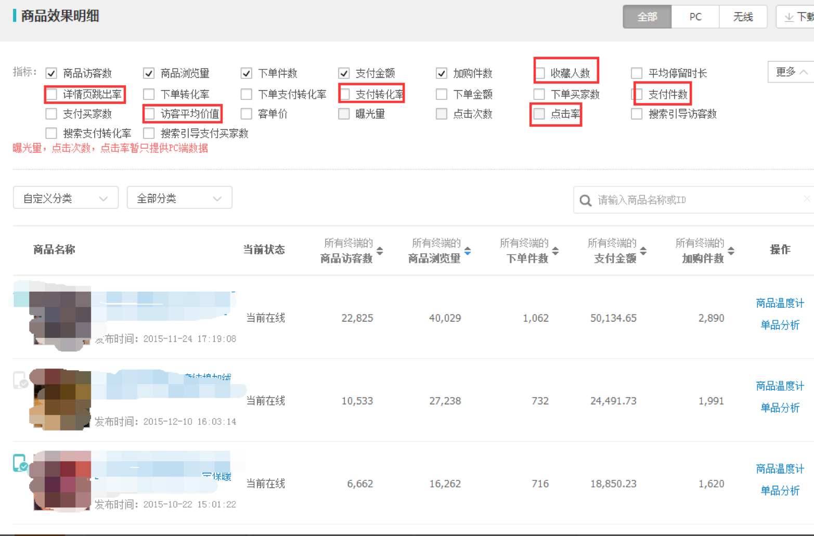Screen dimensions: 814x536
Task: Check 支付转化率 indicator
Action: (344, 94)
